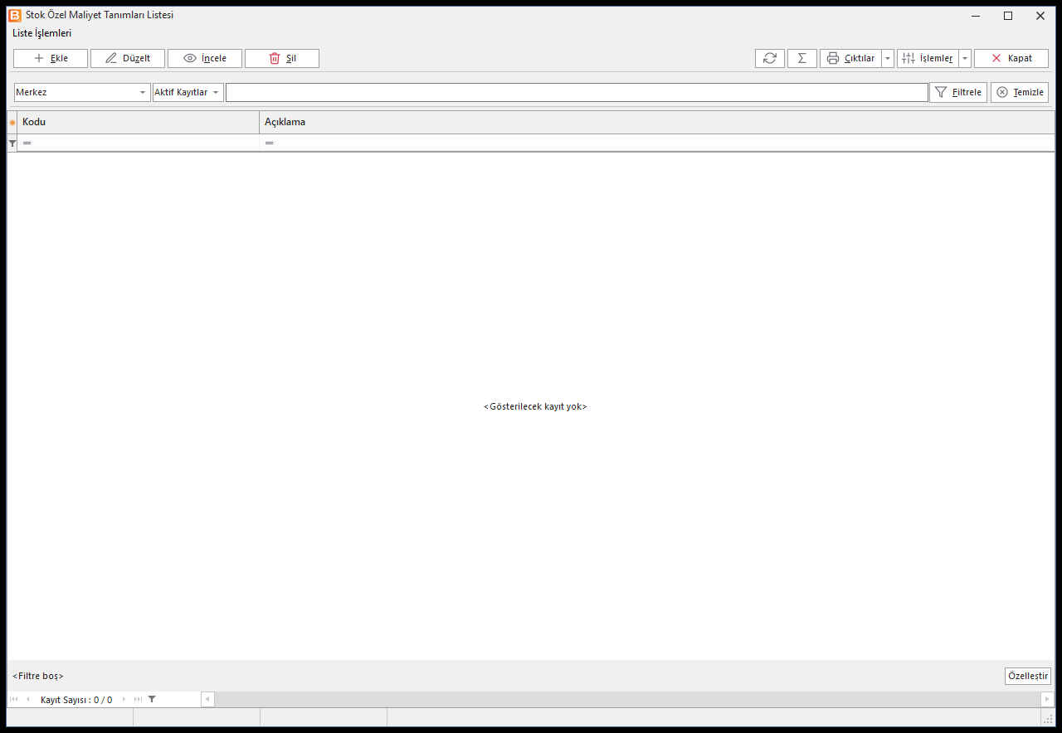
Task: Click the Kapat button
Action: [1011, 58]
